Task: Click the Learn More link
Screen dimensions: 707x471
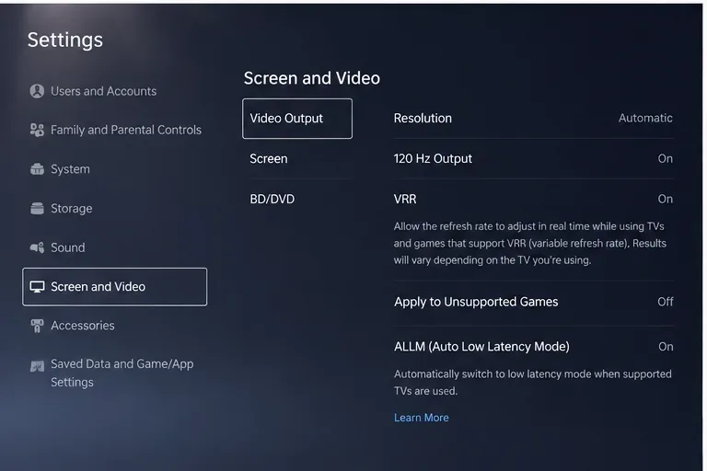Action: (x=421, y=418)
